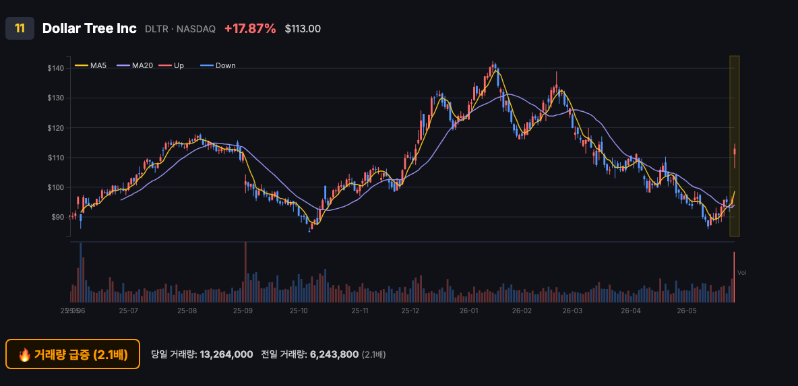Click the 26-03 date axis label
Screen dimensions: 798x386
pos(572,311)
